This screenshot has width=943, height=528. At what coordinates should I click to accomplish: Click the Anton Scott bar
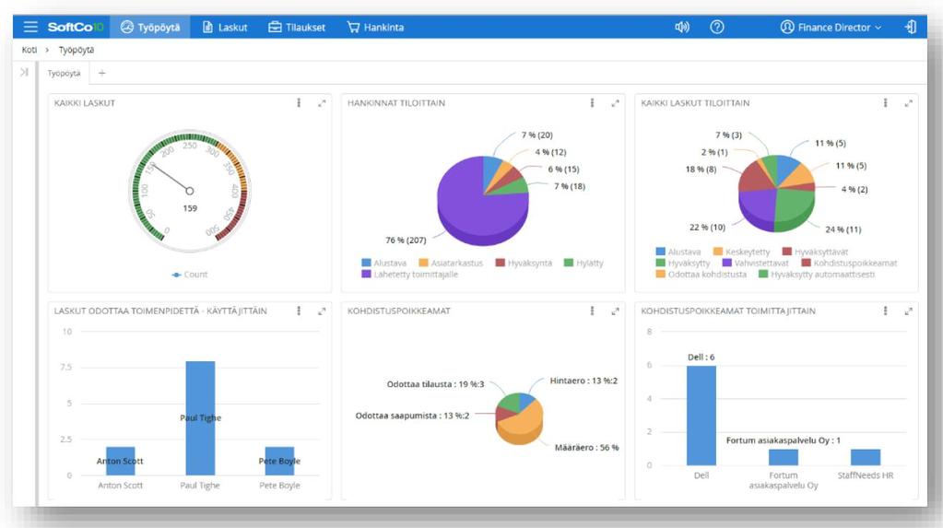(x=120, y=462)
